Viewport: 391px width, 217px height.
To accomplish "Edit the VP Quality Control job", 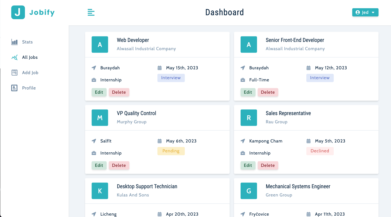I will (99, 165).
